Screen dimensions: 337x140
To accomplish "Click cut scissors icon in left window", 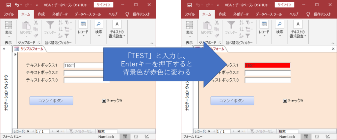I will coord(36,23).
